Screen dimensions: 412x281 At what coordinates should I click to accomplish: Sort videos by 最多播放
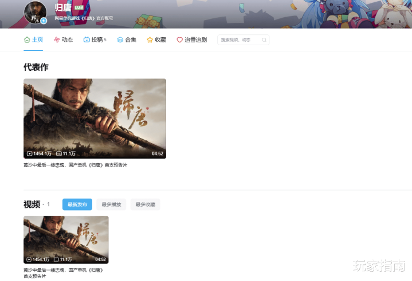pos(111,204)
